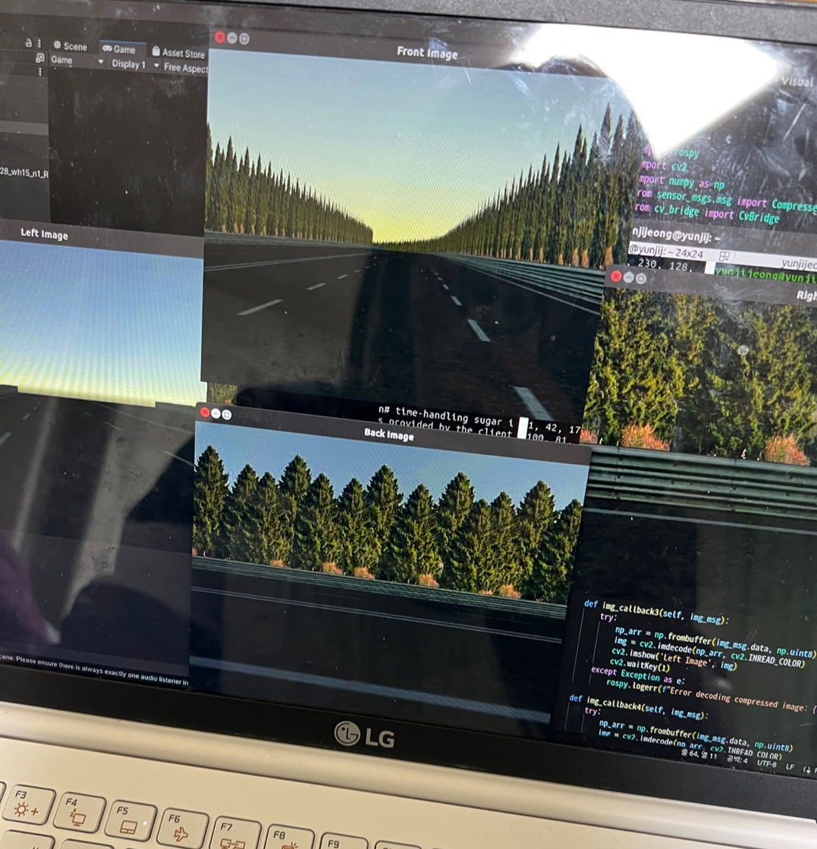Click the language mode braces icon in status bar

[x=807, y=770]
